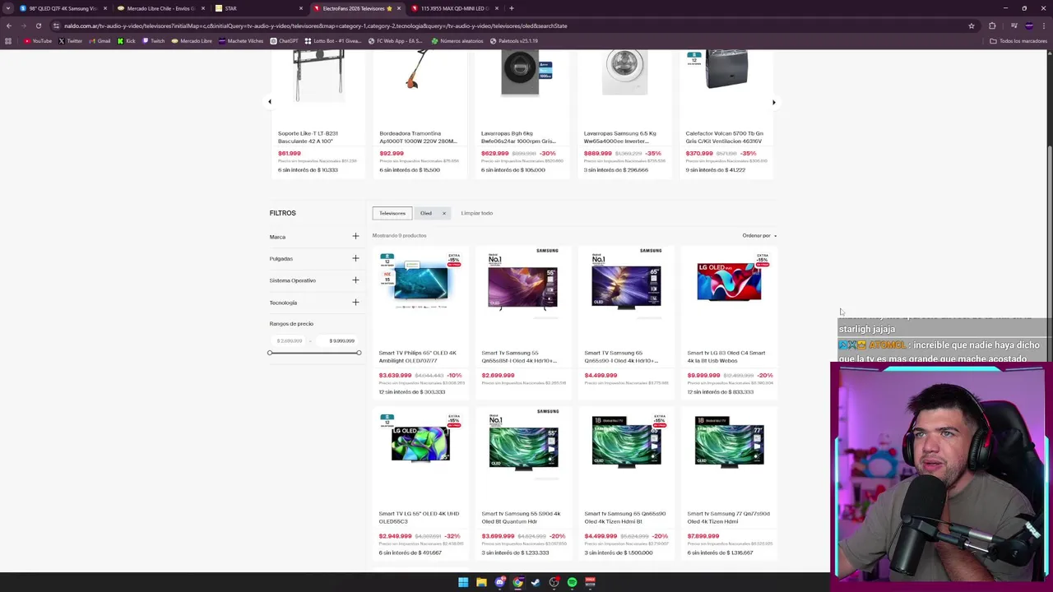
Task: Click the maximum price slider handle
Action: pos(359,353)
